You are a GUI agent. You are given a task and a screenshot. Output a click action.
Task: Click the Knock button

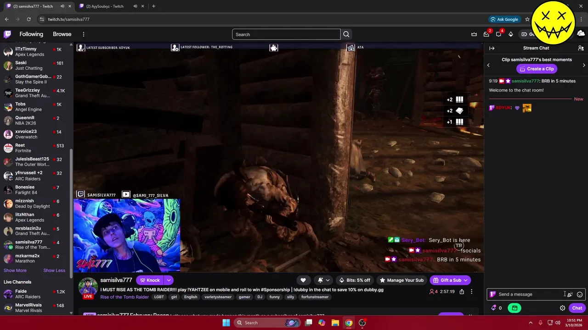150,280
